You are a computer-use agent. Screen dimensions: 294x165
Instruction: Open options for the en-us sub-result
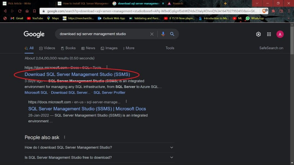(x=126, y=101)
